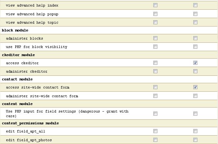
Task: Check first checkbox for Use PHP input for field settings
Action: point(155,114)
